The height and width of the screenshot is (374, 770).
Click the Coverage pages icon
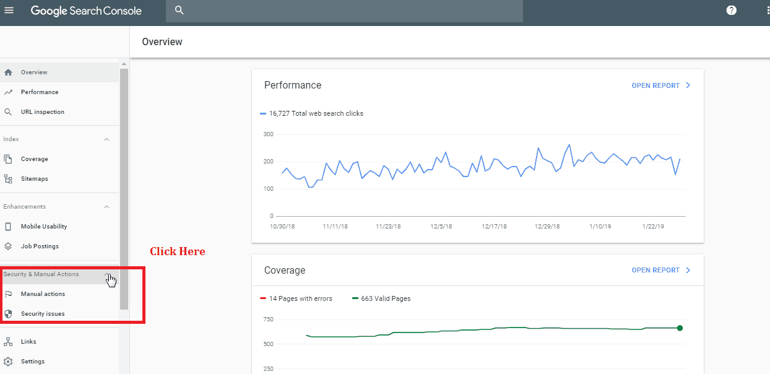8,159
